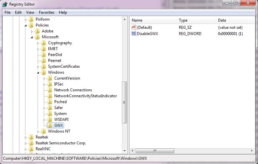The height and width of the screenshot is (164, 258).
Task: Click the REG_DWORD type cell
Action: (190, 34)
